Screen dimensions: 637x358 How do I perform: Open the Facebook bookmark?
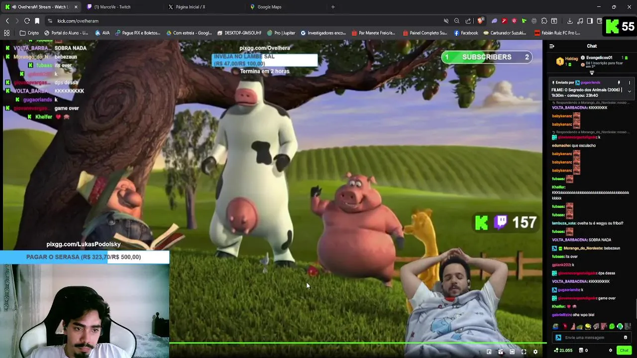(x=466, y=33)
